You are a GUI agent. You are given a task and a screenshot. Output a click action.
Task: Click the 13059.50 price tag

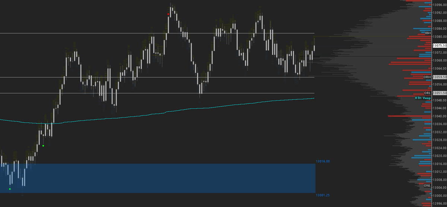click(x=440, y=77)
